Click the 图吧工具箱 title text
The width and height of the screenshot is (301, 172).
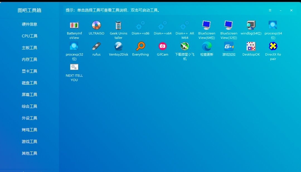pos(29,10)
